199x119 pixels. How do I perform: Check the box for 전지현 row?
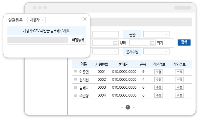pyautogui.click(x=75, y=79)
